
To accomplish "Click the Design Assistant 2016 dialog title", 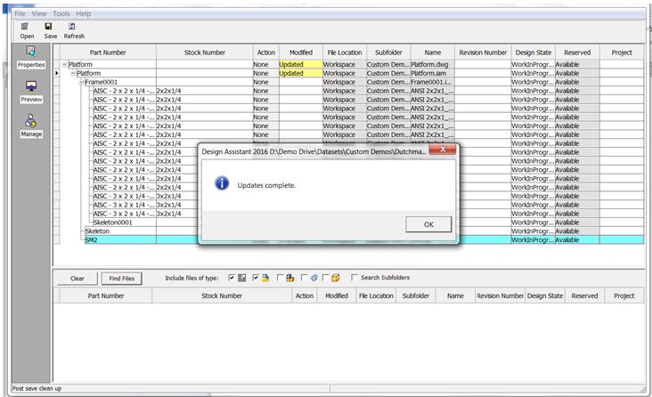I will point(314,151).
